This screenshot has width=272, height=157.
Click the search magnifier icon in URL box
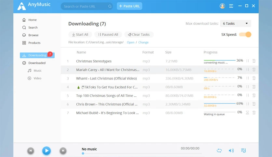110,6
